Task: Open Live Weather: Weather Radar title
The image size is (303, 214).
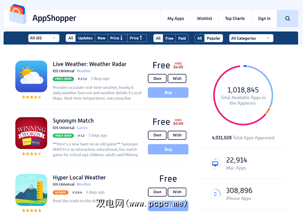Action: click(x=90, y=64)
